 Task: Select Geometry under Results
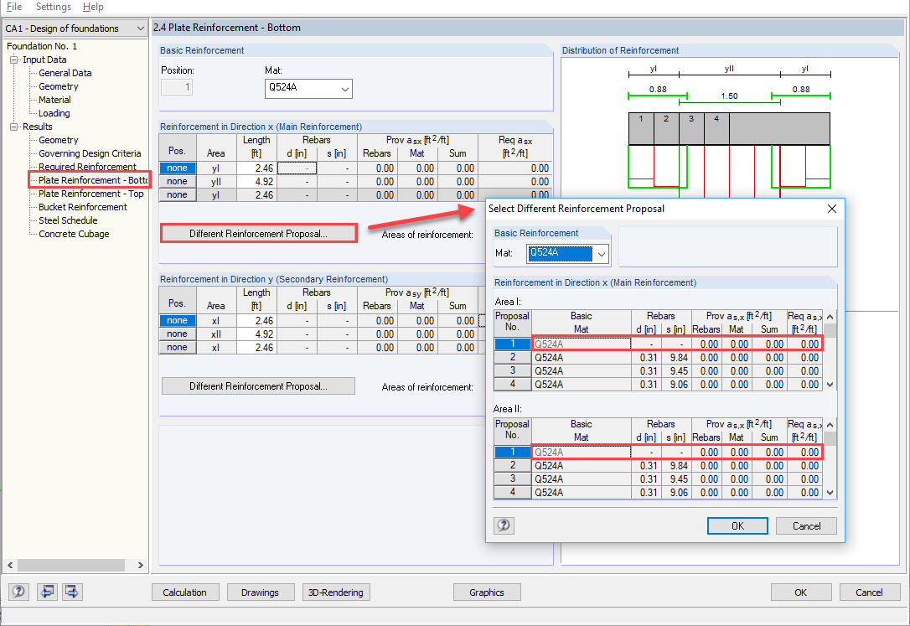click(58, 140)
